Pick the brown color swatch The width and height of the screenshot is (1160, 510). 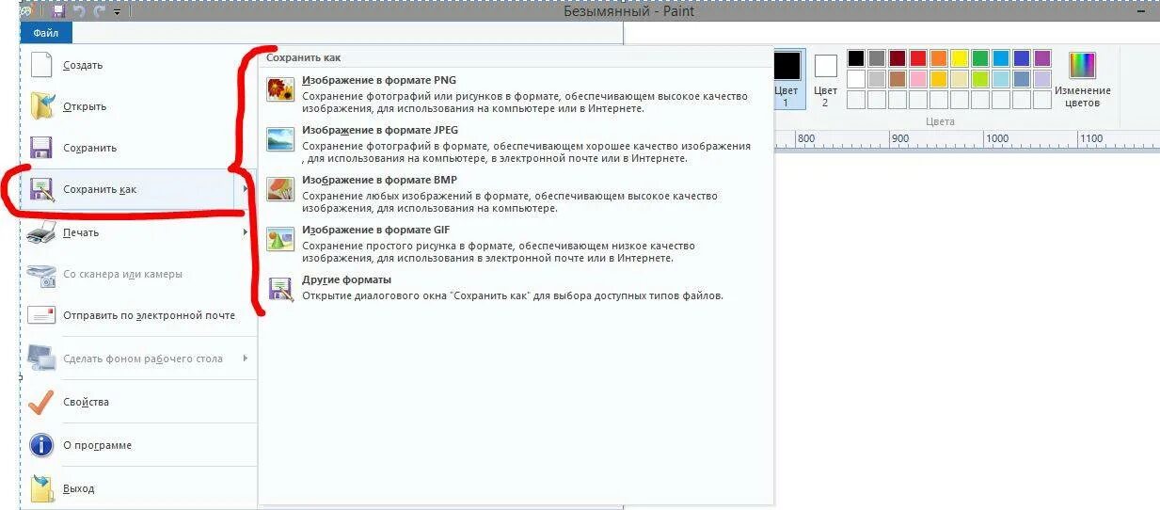pos(898,79)
